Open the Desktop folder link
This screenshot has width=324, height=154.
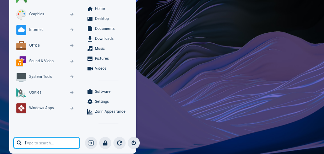102,18
